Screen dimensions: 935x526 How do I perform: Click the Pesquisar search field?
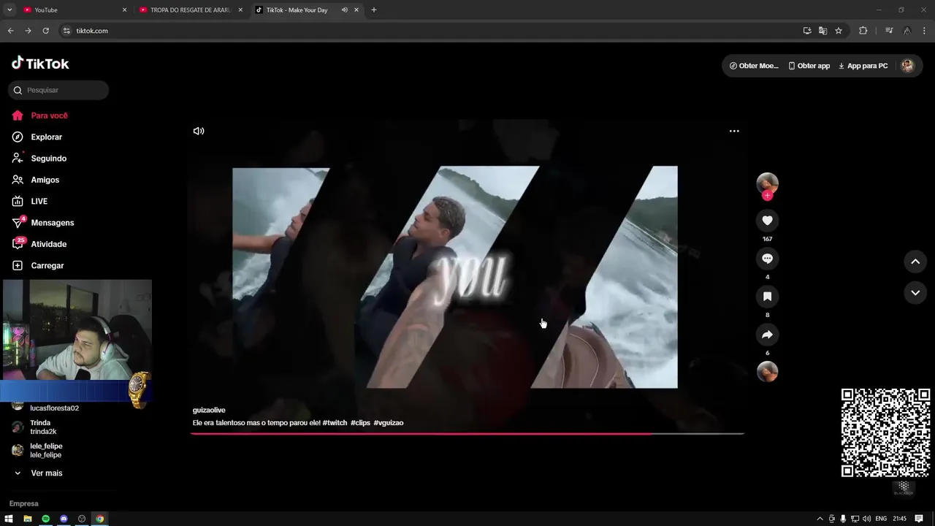click(x=58, y=90)
